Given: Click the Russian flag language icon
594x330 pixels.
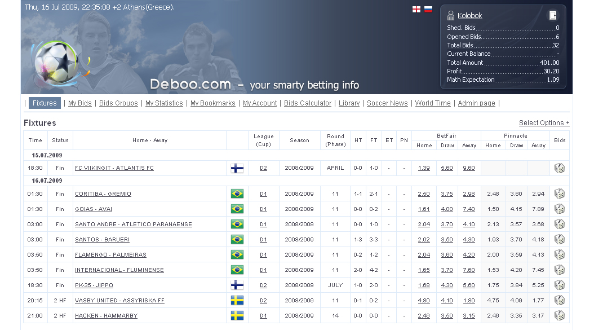Looking at the screenshot, I should point(428,10).
